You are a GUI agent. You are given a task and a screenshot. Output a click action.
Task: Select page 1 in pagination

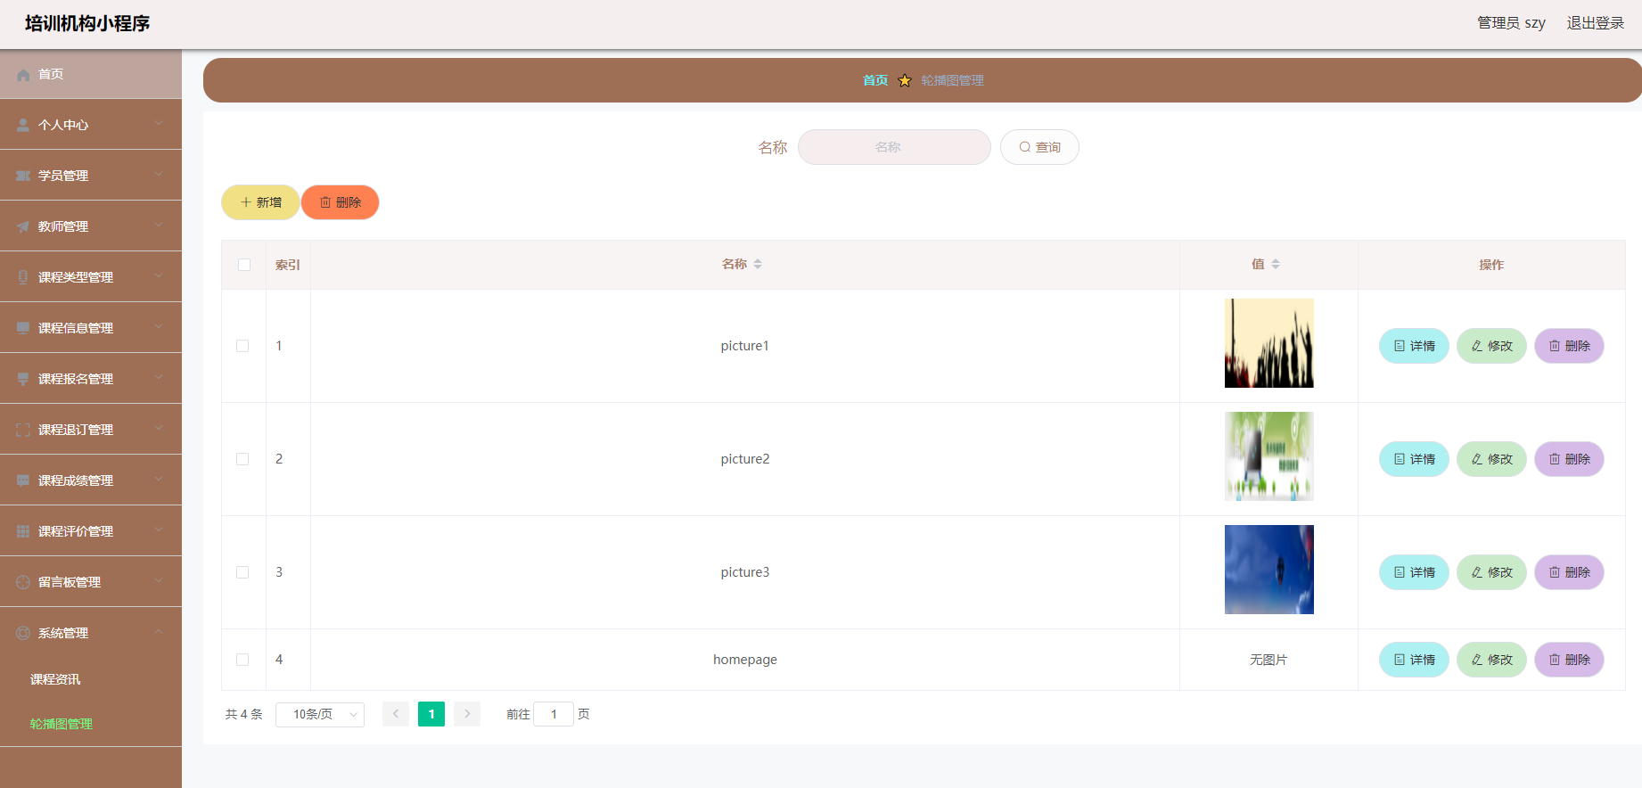[x=431, y=714]
